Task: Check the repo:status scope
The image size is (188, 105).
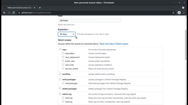Action: 63,53
